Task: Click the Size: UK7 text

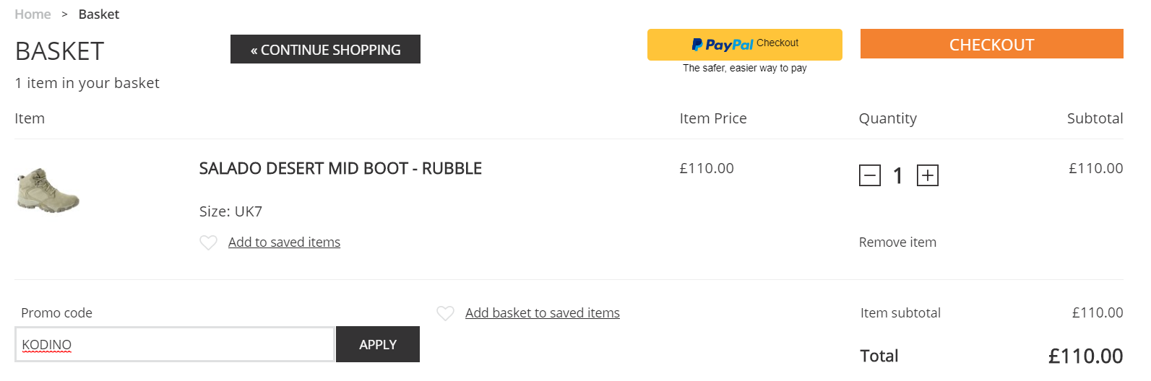Action: 230,211
